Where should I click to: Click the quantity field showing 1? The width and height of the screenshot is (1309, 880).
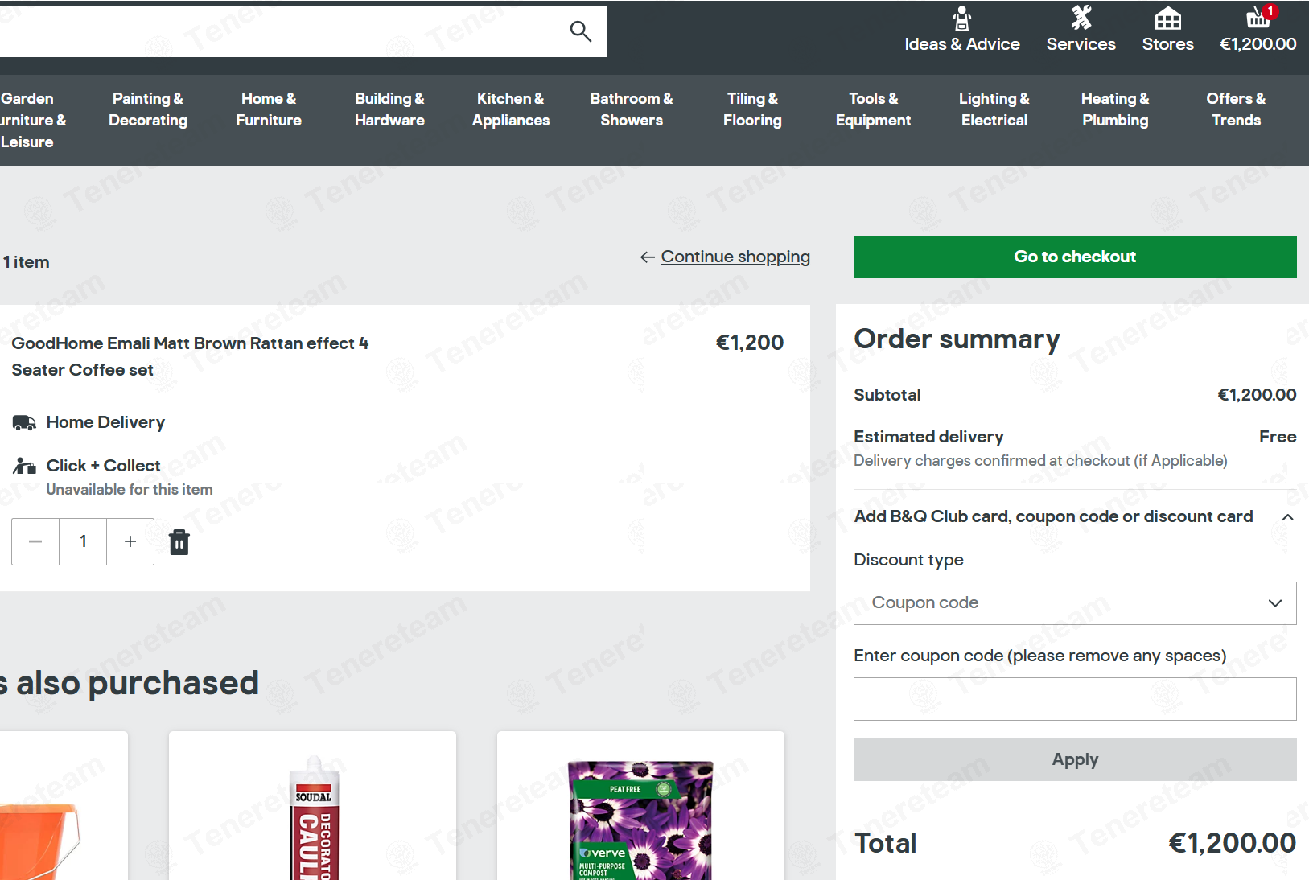click(x=83, y=541)
